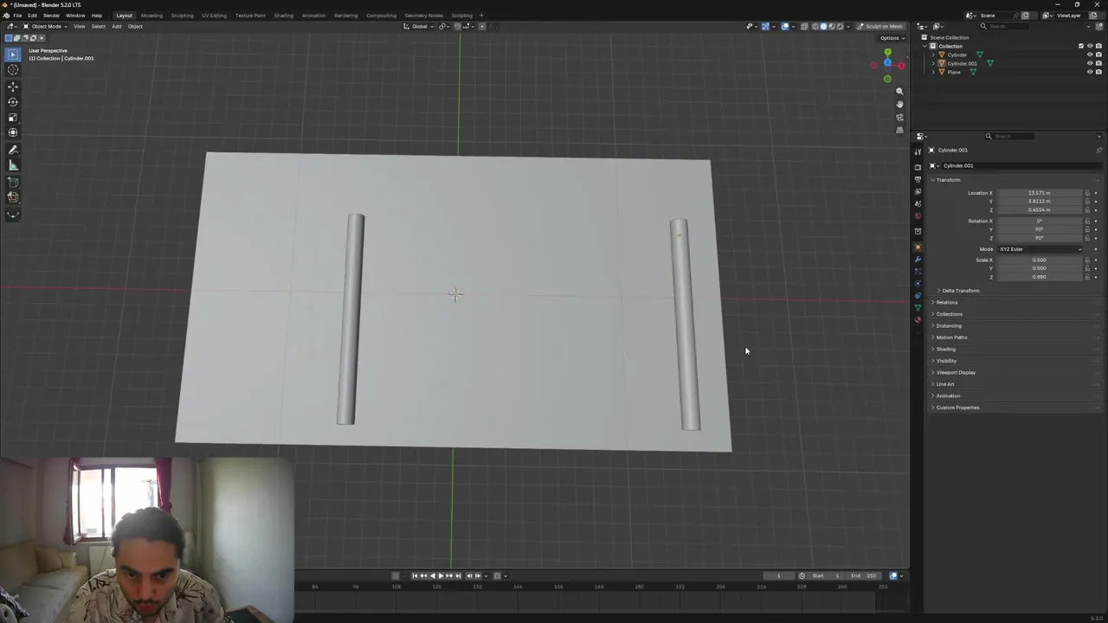1108x623 pixels.
Task: Open the Tool properties tab
Action: tap(918, 151)
